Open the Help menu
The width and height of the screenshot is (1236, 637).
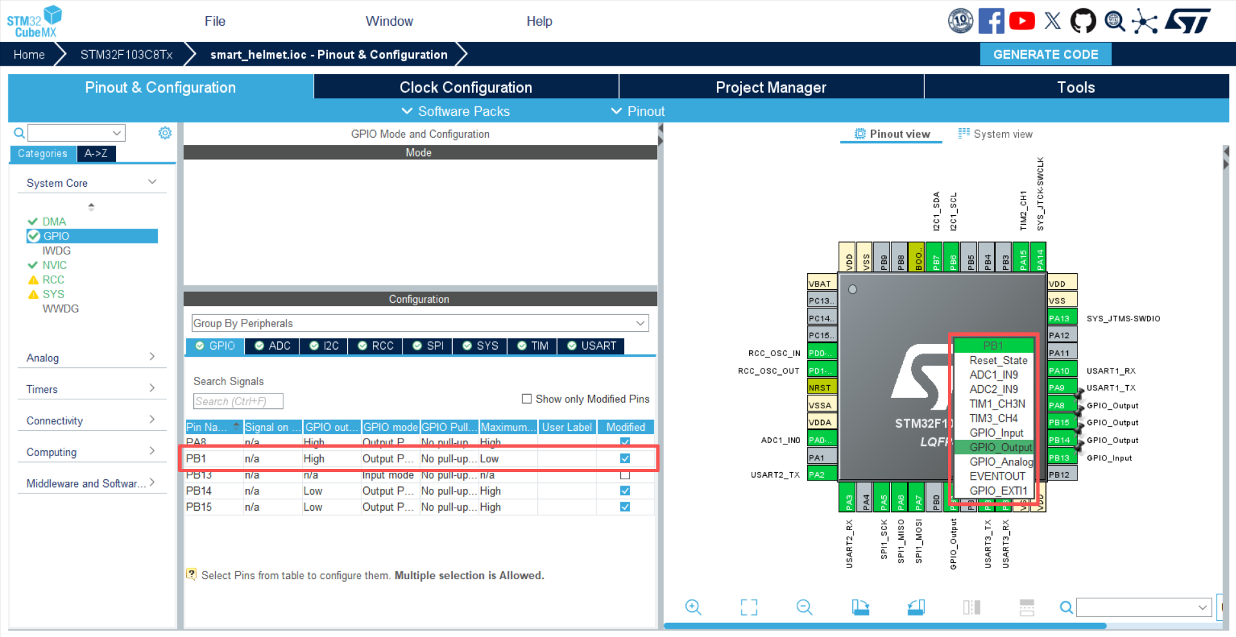(x=540, y=21)
